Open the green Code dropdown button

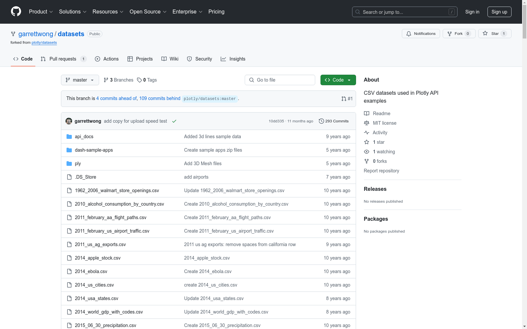click(x=338, y=80)
